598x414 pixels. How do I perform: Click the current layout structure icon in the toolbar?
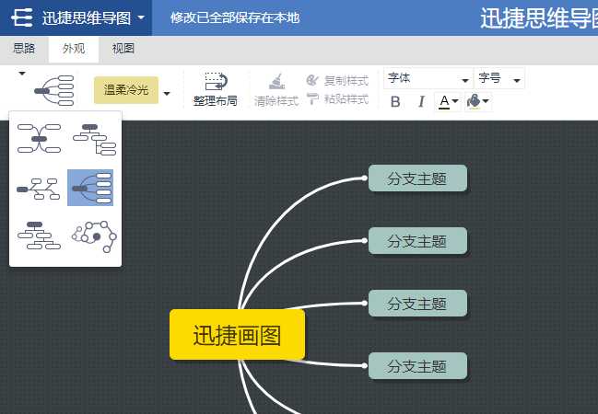click(x=54, y=91)
